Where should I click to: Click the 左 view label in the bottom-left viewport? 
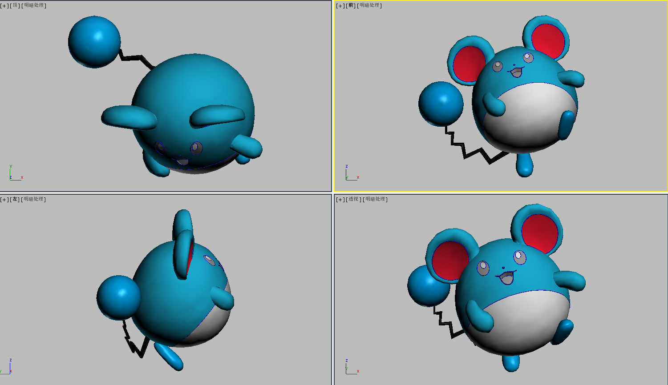[x=15, y=200]
